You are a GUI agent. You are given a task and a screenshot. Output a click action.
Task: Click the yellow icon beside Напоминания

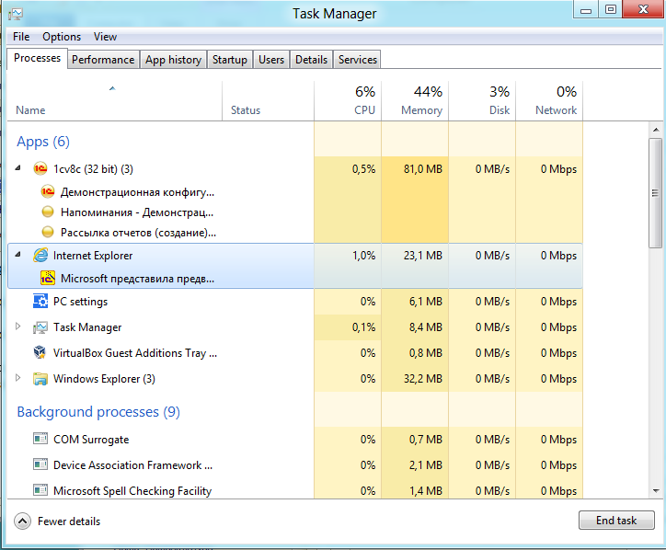pyautogui.click(x=48, y=212)
